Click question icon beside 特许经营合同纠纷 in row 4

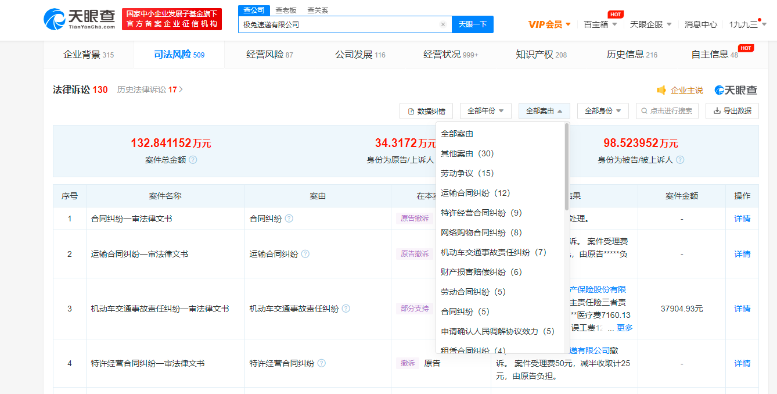[321, 363]
